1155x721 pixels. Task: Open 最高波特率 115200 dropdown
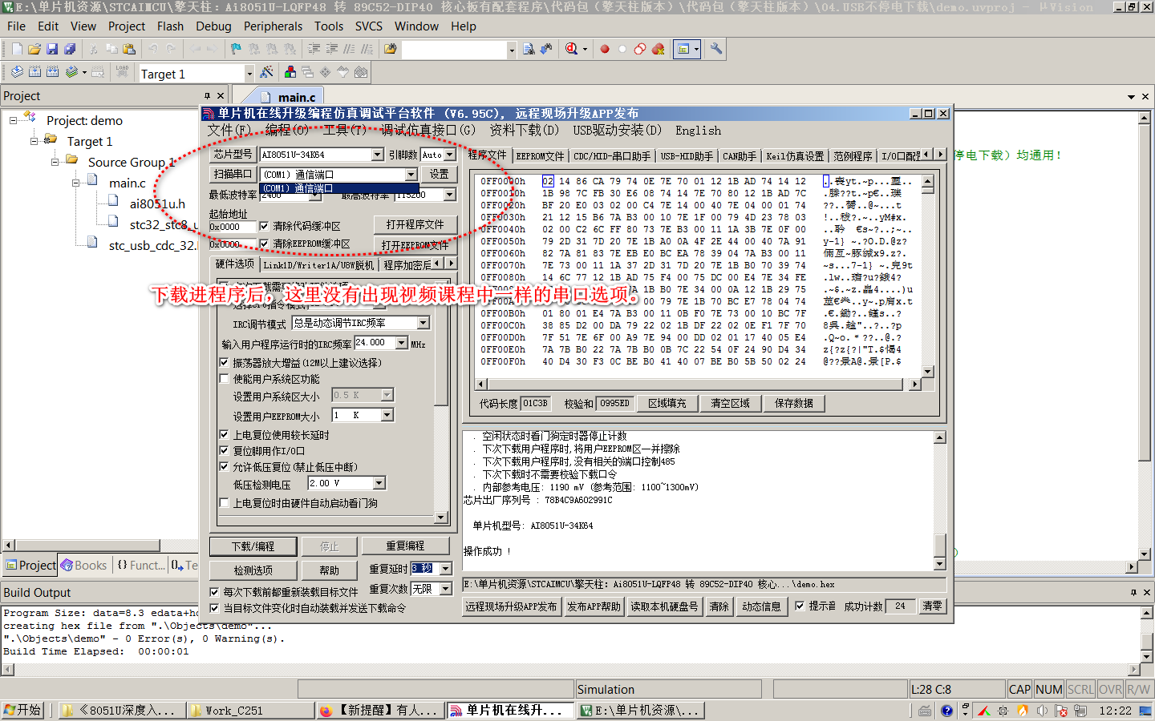(449, 195)
